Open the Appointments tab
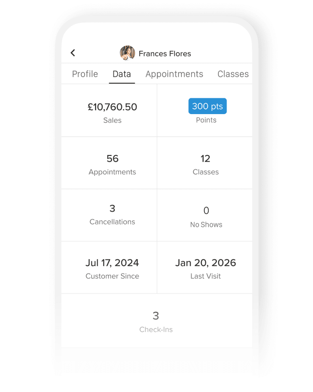 (x=174, y=74)
